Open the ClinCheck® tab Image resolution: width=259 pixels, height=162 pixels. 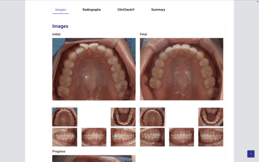click(x=126, y=10)
